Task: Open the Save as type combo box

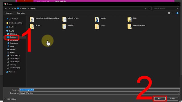Action: tap(100, 93)
